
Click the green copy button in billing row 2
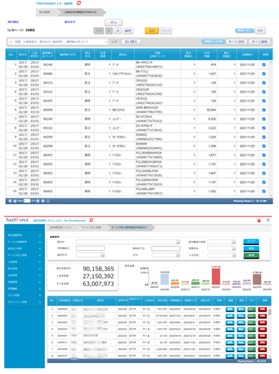[251, 316]
